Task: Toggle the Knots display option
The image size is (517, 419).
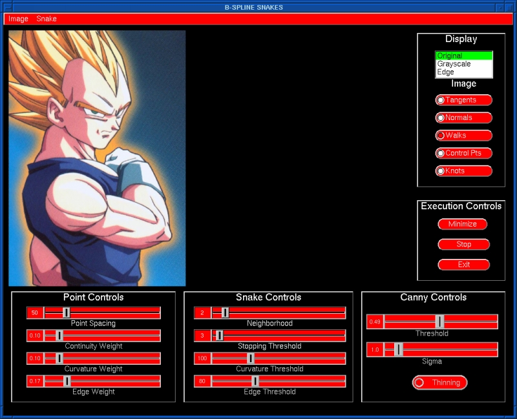Action: point(463,171)
